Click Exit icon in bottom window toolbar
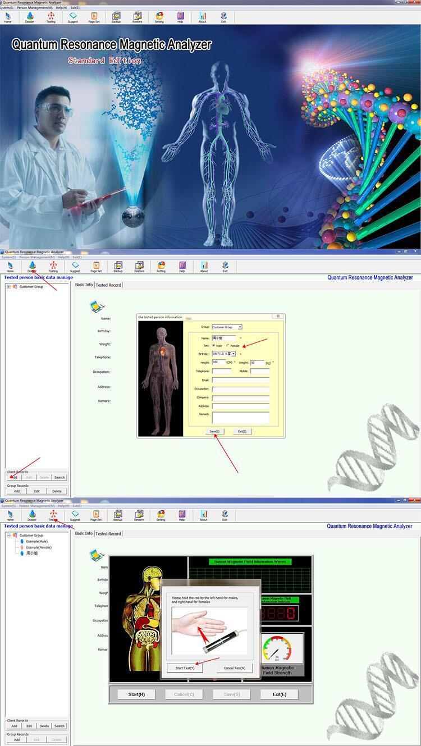 225,515
